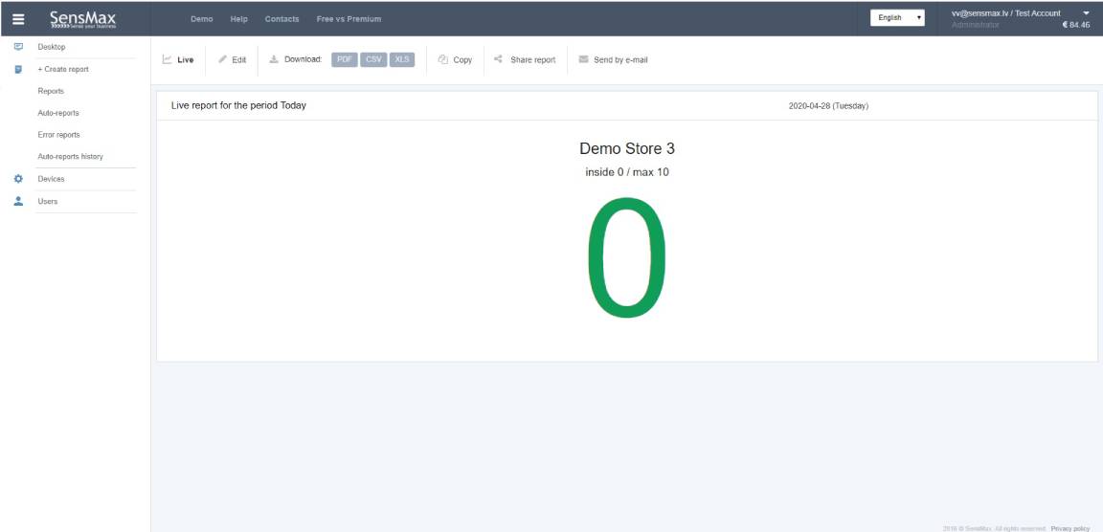The width and height of the screenshot is (1103, 532).
Task: Click the Share report icon
Action: pyautogui.click(x=498, y=59)
